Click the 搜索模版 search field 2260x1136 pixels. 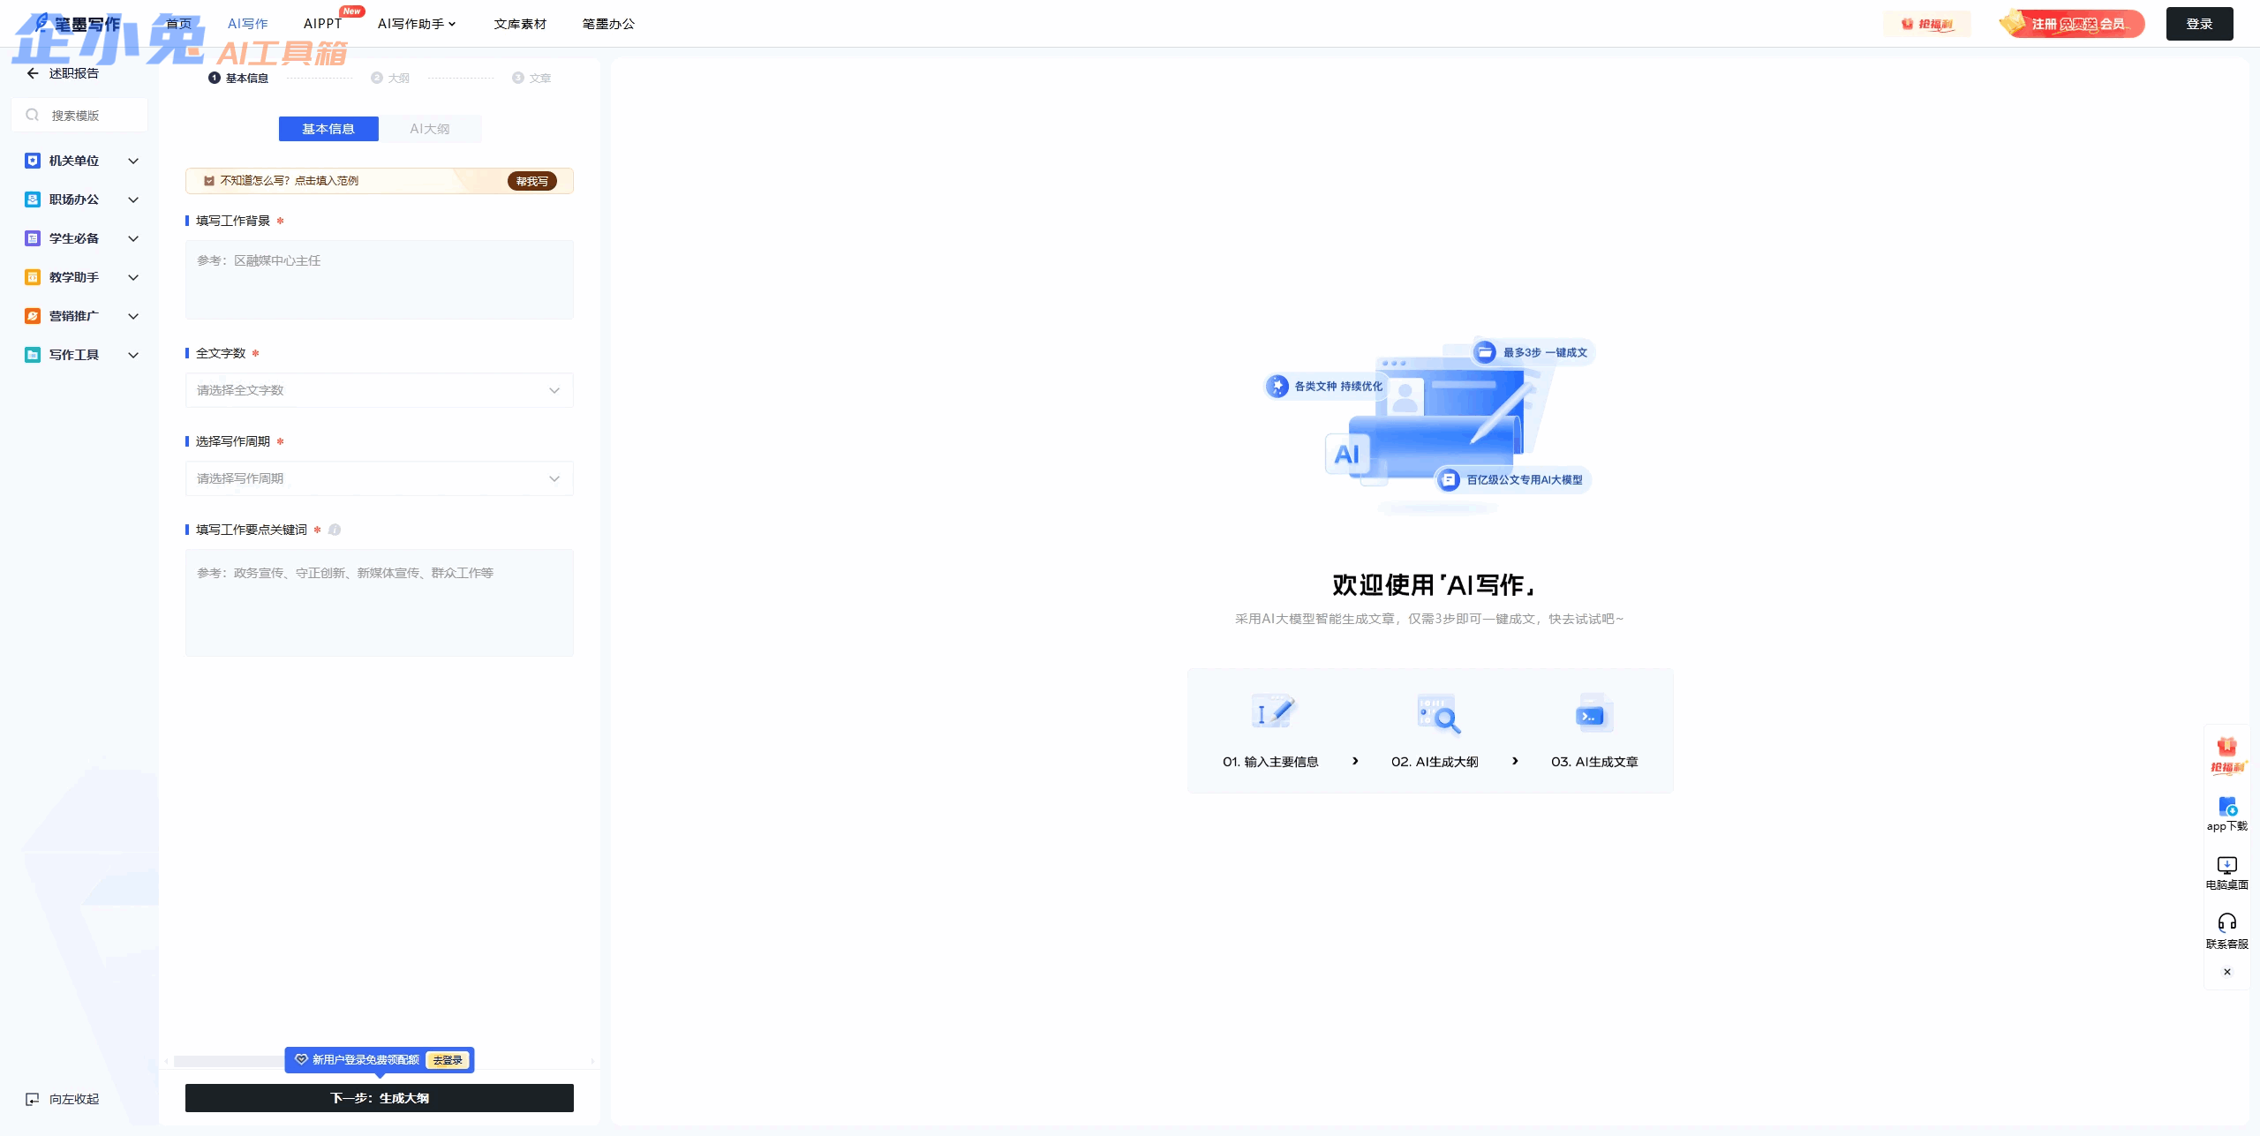pyautogui.click(x=79, y=115)
